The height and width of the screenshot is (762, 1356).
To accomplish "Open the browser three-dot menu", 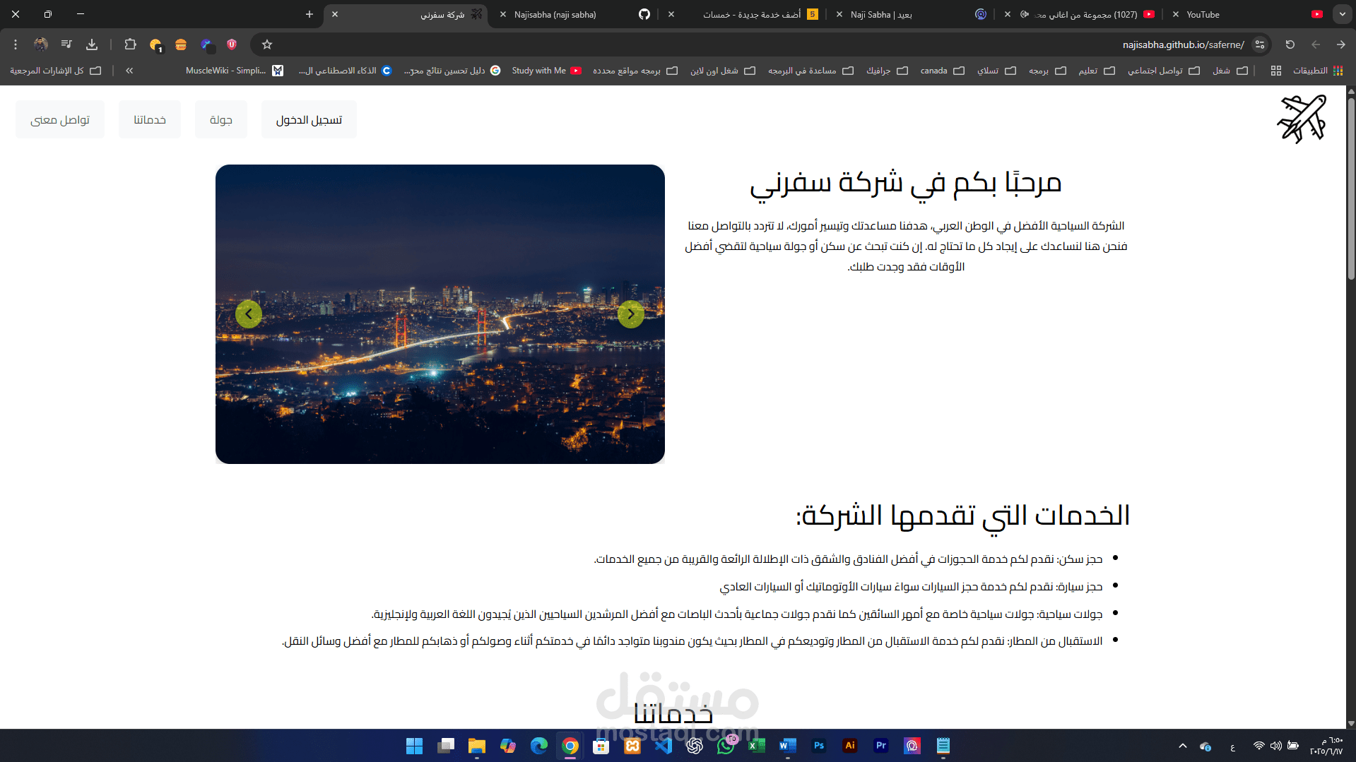I will pos(15,44).
